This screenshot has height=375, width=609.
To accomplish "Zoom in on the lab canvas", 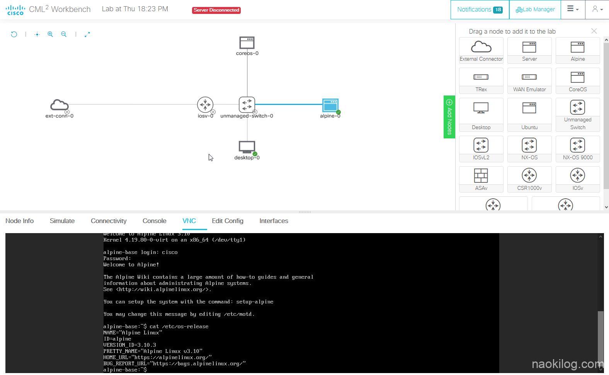I will [50, 34].
